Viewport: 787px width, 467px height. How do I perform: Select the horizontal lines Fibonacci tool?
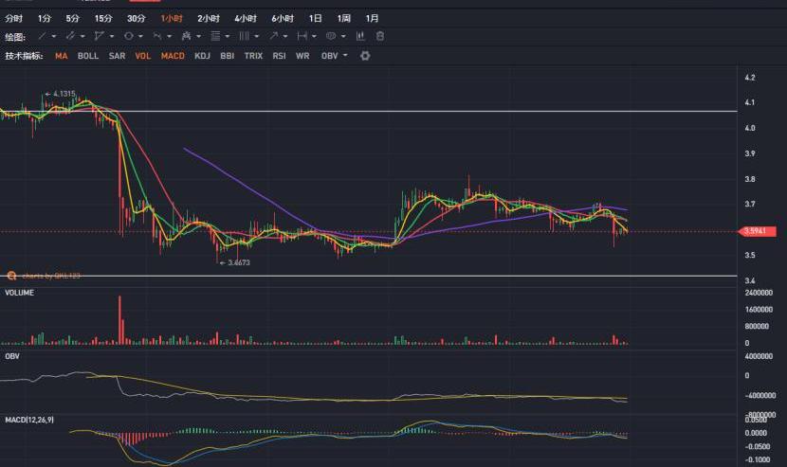[215, 36]
